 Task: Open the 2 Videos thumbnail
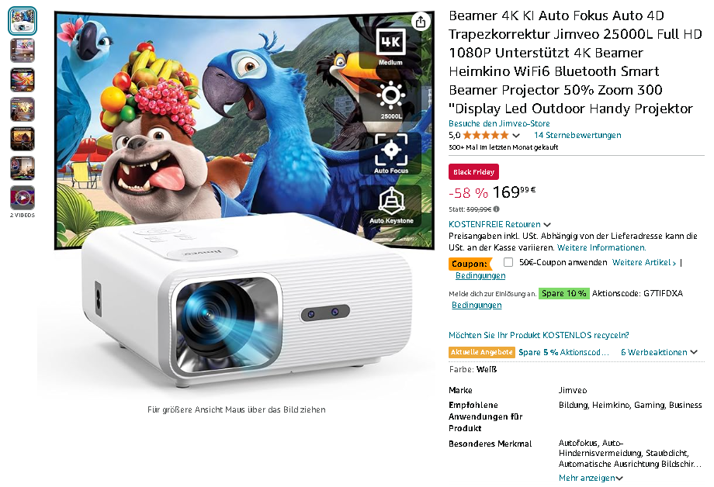[23, 198]
